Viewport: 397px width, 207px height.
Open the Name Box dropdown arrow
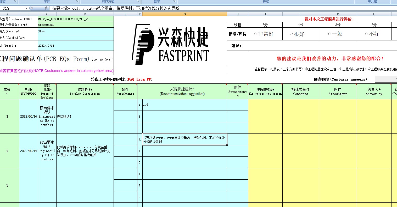(27, 8)
